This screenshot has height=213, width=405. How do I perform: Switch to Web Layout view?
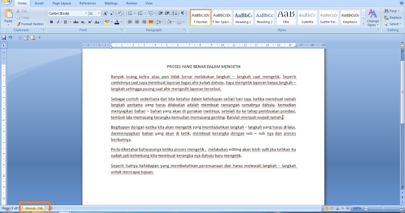coord(337,208)
